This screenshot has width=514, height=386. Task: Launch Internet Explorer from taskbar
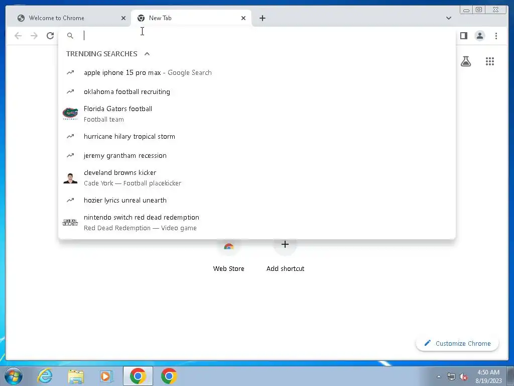pyautogui.click(x=44, y=376)
